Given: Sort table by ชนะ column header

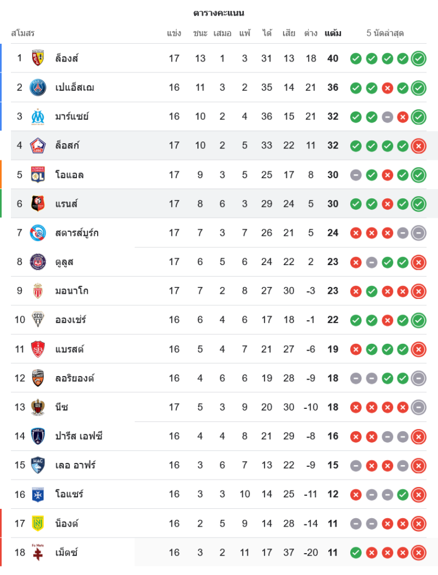Looking at the screenshot, I should click(x=200, y=33).
